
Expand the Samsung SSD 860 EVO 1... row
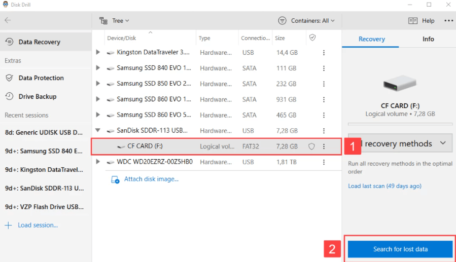pos(98,99)
